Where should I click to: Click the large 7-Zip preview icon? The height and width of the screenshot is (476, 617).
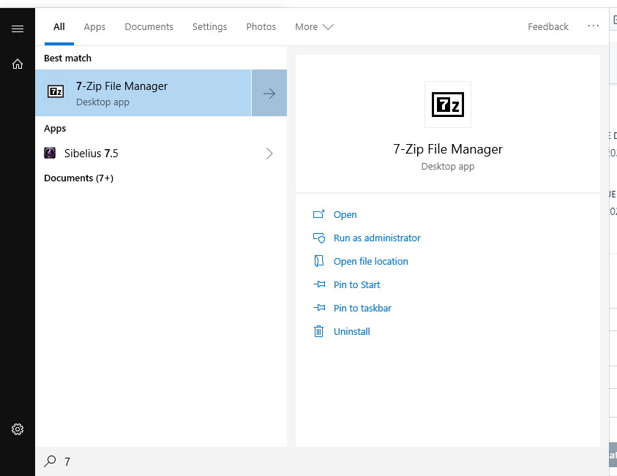448,105
